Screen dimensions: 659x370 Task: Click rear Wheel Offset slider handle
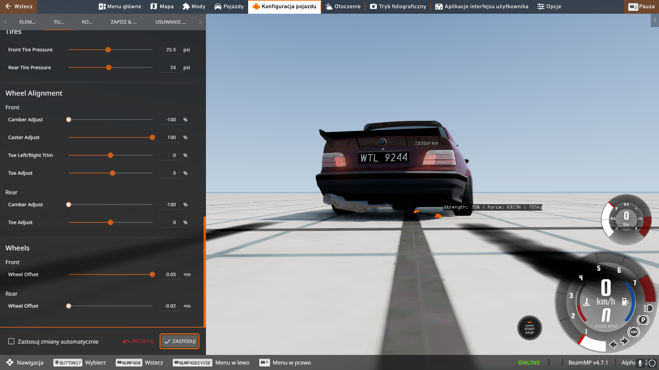pos(69,306)
